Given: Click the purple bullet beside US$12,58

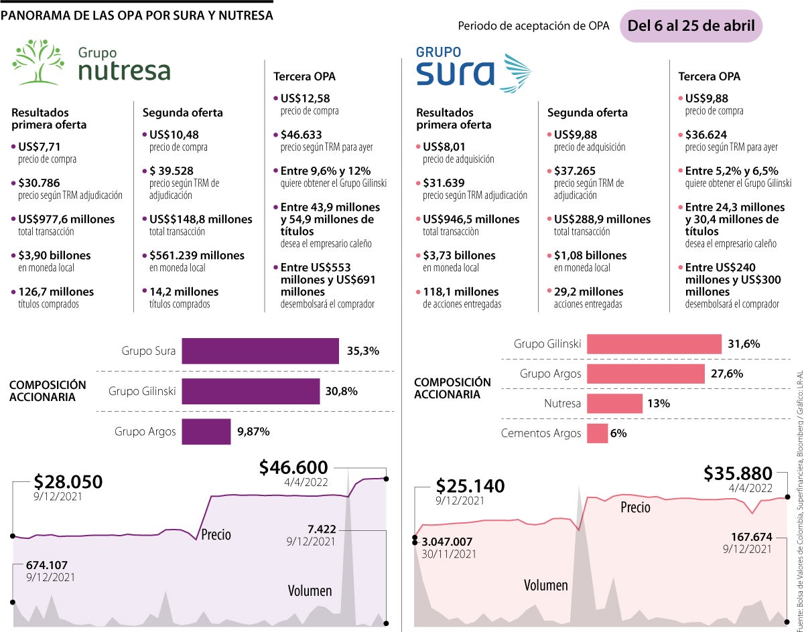Looking at the screenshot, I should tap(276, 98).
